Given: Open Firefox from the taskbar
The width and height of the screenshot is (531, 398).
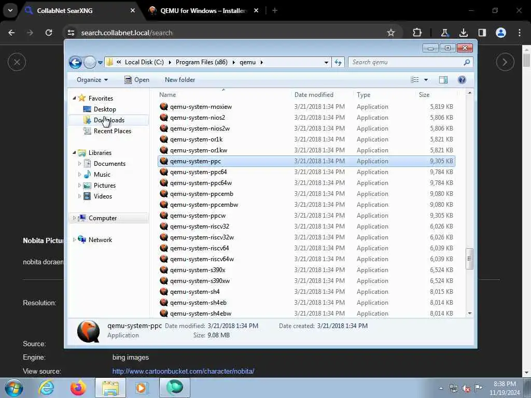Looking at the screenshot, I should pos(78,388).
